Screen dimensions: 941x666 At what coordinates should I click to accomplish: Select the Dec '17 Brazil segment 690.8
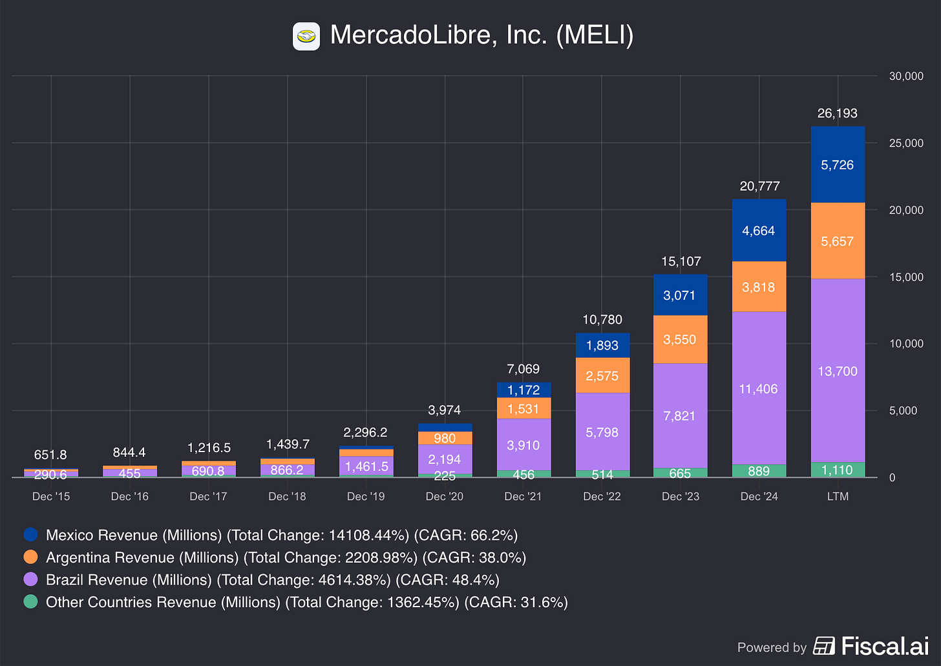(209, 471)
